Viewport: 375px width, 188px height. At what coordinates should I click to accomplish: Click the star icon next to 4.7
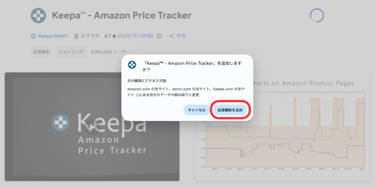114,36
